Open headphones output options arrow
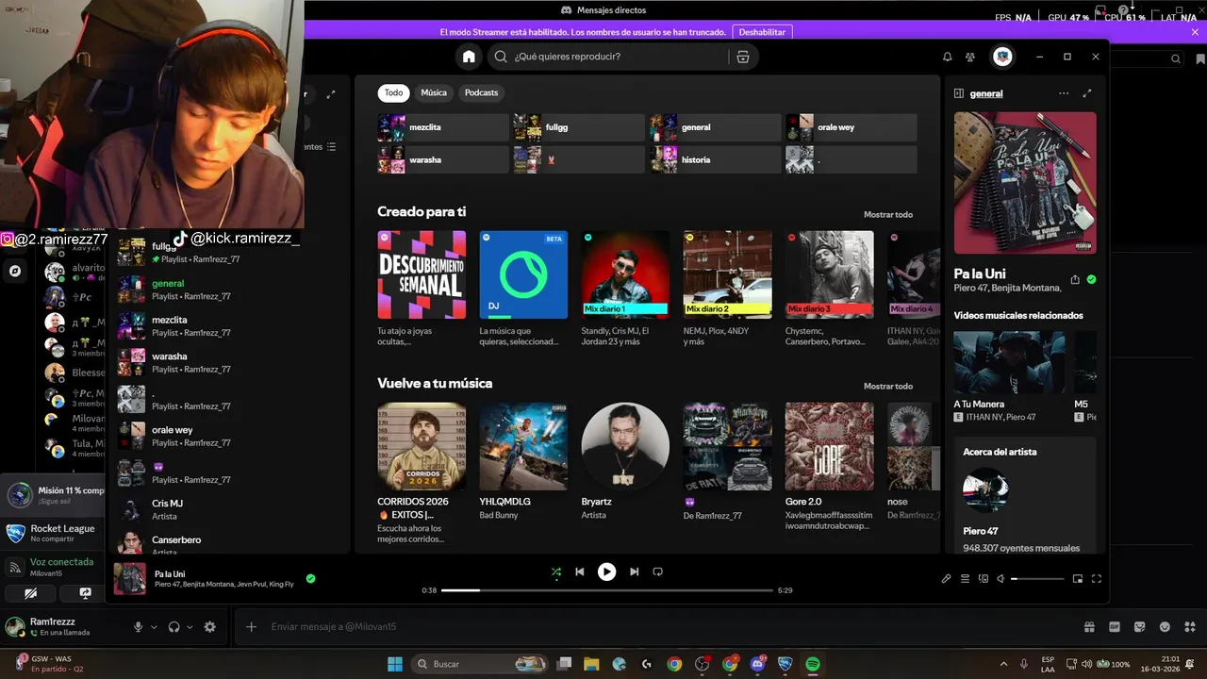This screenshot has height=679, width=1207. point(189,626)
